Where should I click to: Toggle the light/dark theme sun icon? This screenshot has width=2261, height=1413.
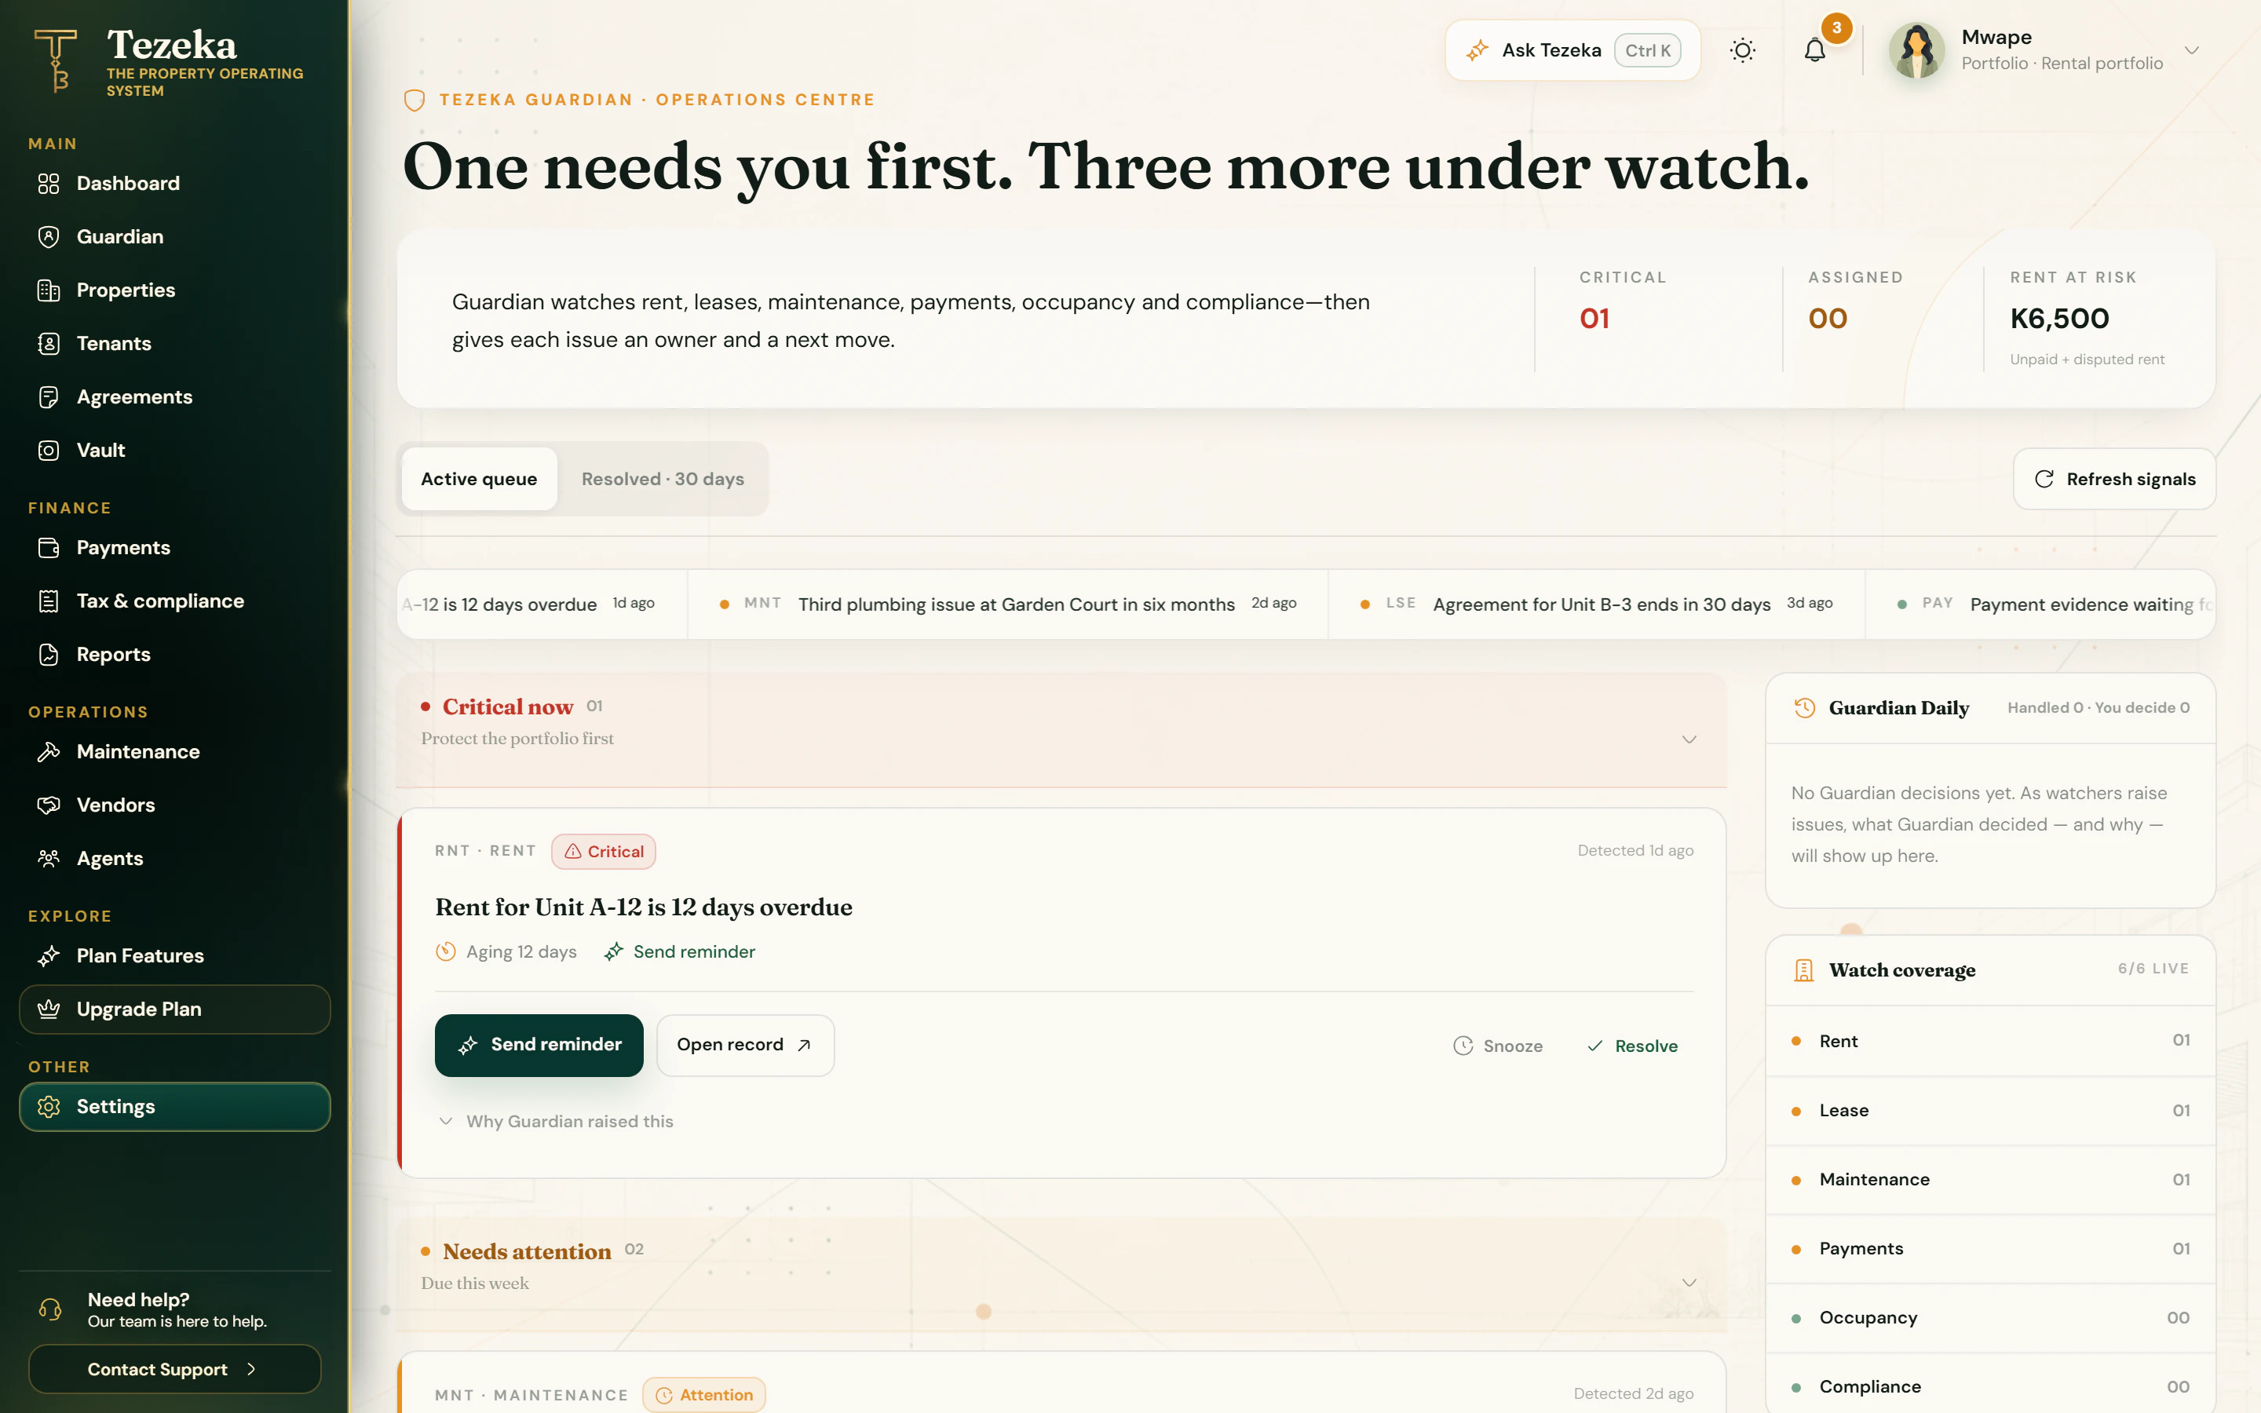(x=1743, y=50)
